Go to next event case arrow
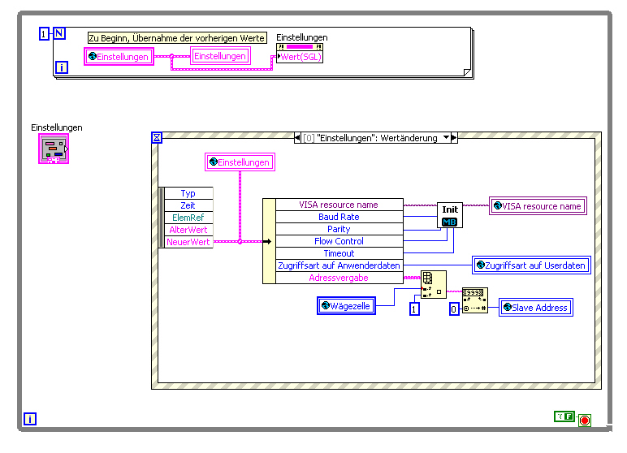Viewport: 627px width, 453px height. tap(454, 138)
